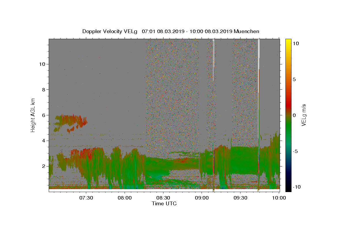Click the 09:30 time tick label
The image size is (346, 230).
tap(240, 198)
